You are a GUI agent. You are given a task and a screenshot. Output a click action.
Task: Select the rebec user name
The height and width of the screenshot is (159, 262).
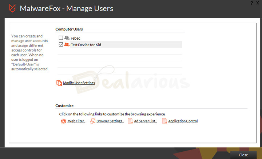click(75, 38)
